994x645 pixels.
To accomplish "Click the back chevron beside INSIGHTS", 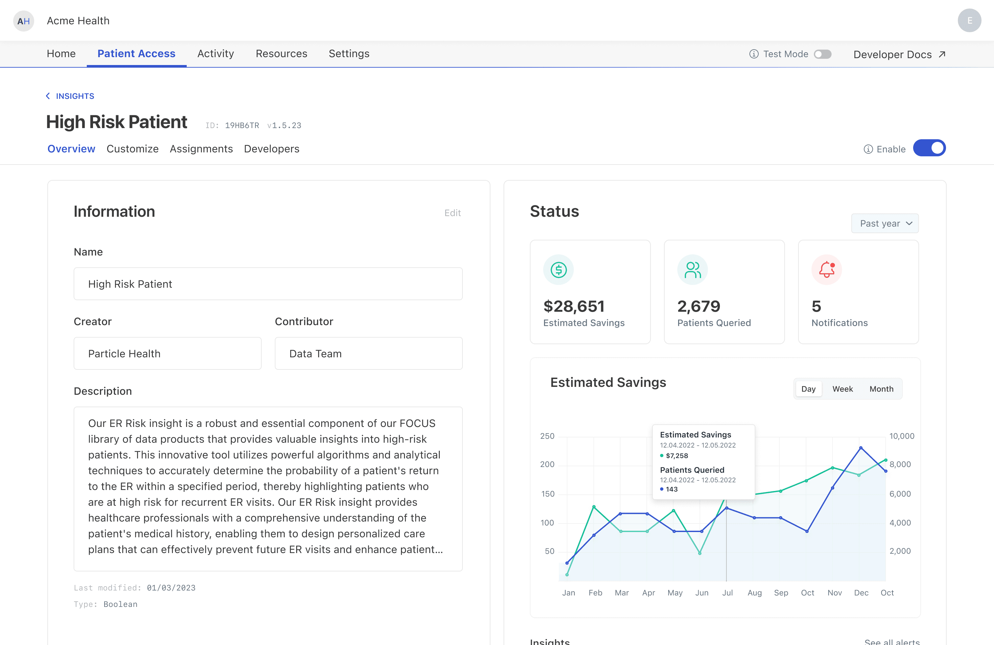I will pyautogui.click(x=48, y=96).
